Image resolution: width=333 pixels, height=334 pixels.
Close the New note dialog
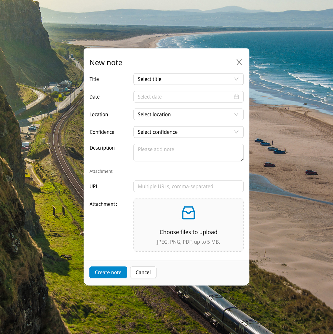tap(239, 62)
